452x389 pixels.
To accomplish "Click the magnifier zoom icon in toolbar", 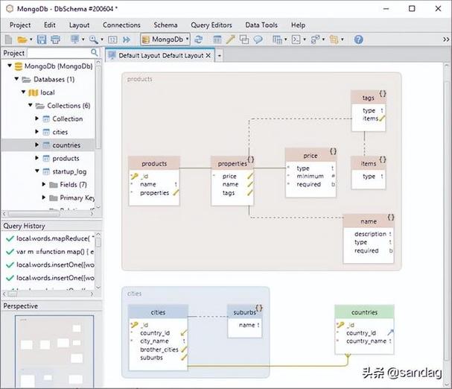I will (x=93, y=39).
